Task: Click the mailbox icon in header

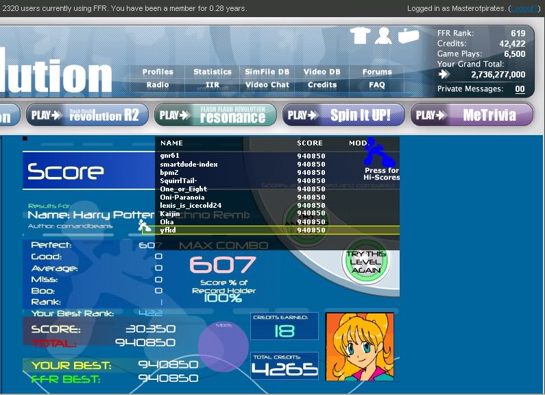Action: [x=409, y=36]
